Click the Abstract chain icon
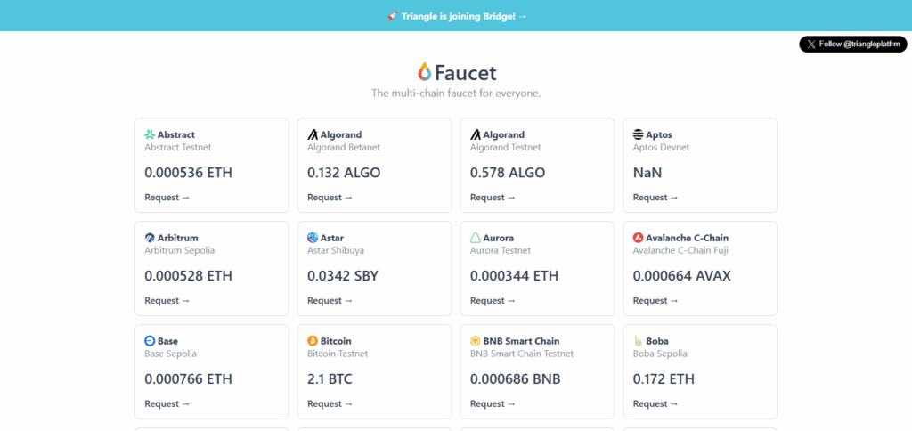This screenshot has width=912, height=431. [x=150, y=135]
